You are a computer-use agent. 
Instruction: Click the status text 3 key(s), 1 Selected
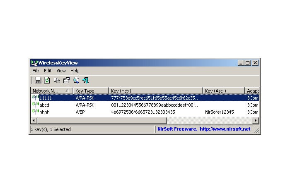coord(51,129)
